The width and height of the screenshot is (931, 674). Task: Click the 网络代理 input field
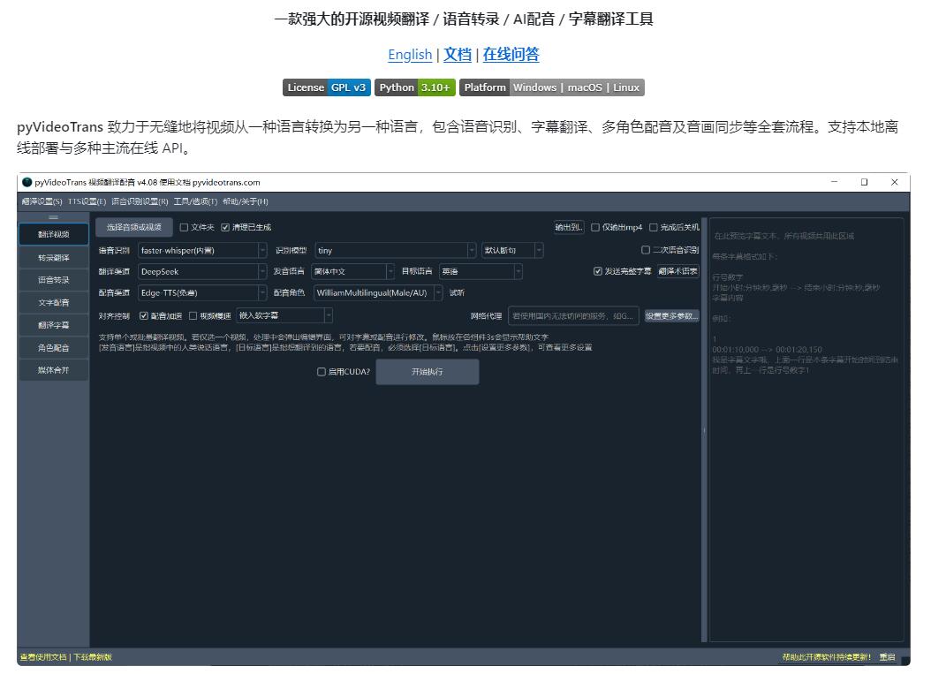[x=573, y=316]
